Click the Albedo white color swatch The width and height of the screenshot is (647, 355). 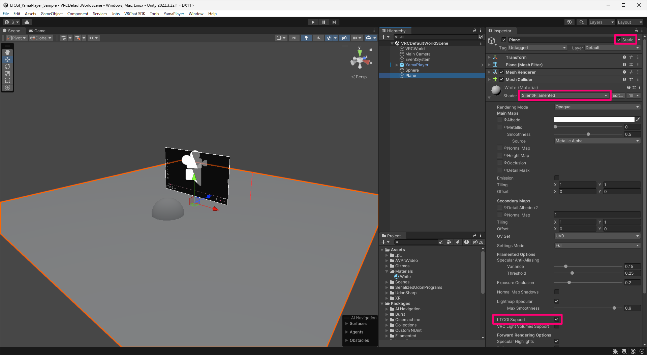coord(594,120)
